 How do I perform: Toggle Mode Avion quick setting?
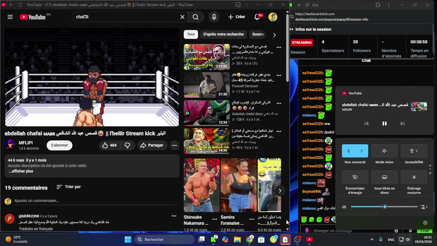coord(384,151)
